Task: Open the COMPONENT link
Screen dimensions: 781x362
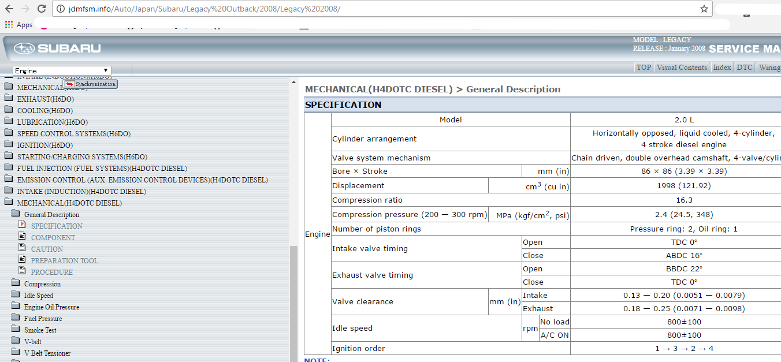Action: click(x=53, y=238)
